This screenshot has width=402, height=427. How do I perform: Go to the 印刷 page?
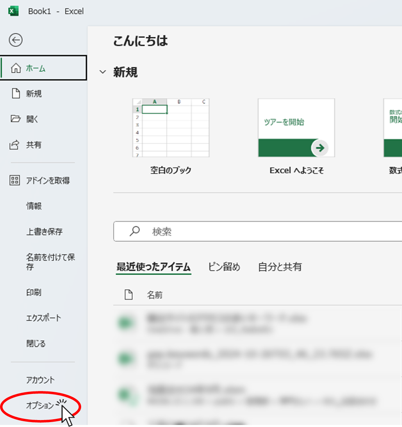(34, 292)
